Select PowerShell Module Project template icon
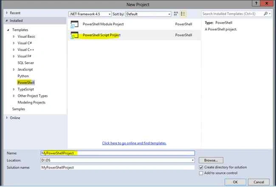 point(74,24)
